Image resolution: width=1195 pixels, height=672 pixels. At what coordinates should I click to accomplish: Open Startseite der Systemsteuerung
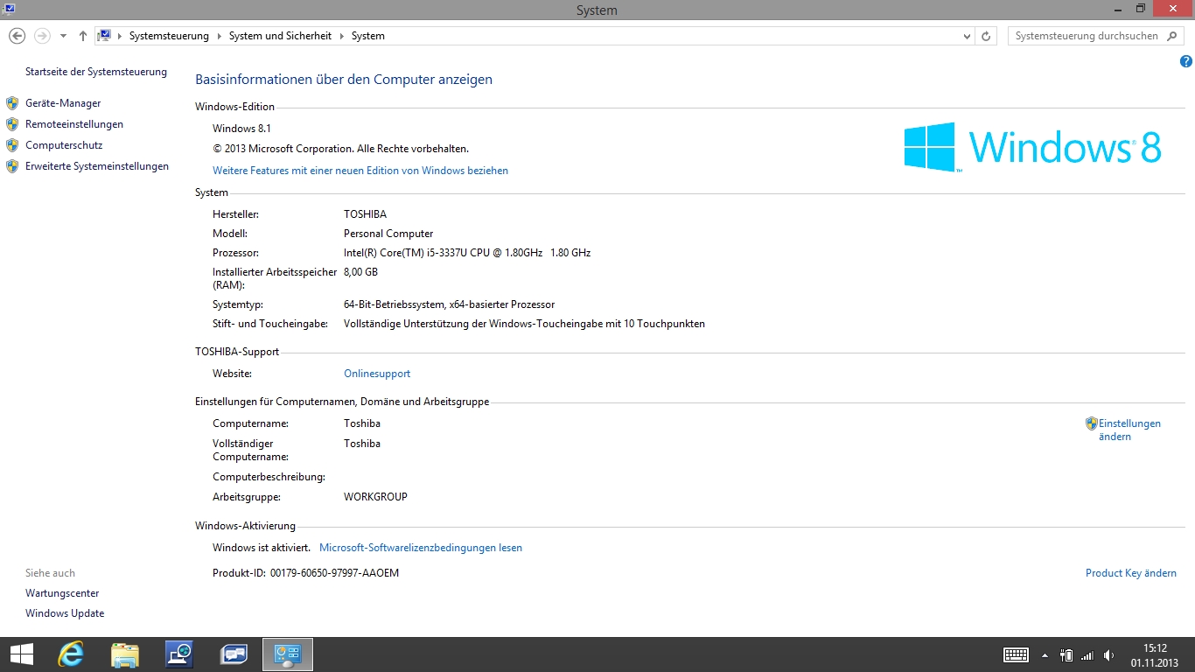96,72
